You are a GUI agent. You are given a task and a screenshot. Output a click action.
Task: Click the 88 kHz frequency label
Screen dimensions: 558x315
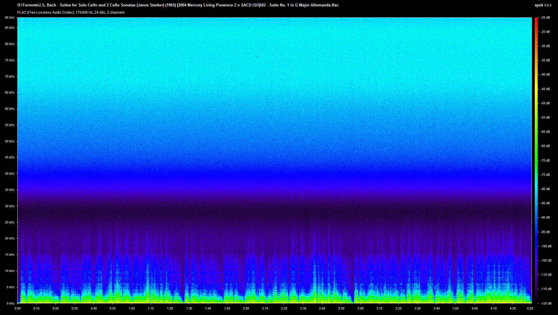coord(10,18)
